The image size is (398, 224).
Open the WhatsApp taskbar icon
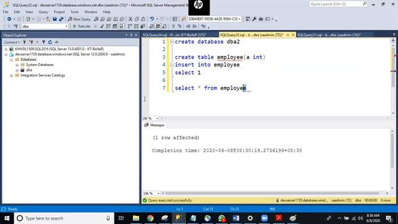221,218
